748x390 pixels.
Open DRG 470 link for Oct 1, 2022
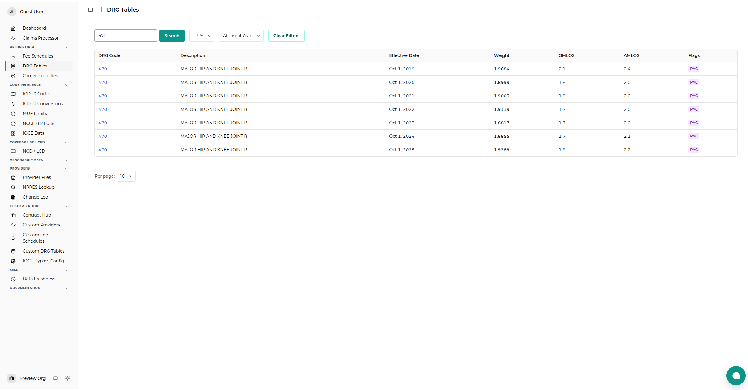coord(103,109)
